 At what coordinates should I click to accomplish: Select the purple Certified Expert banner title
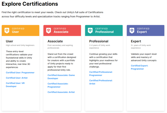click(x=143, y=30)
